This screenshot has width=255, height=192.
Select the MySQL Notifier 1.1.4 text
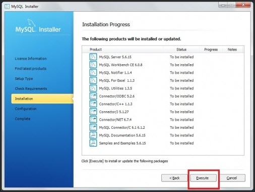tap(115, 73)
